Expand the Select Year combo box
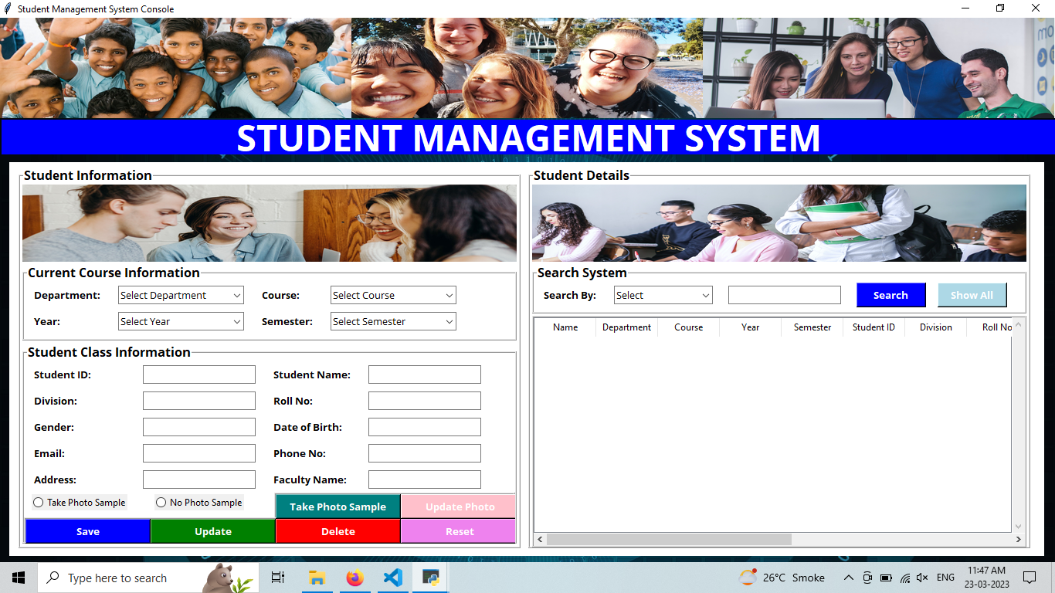Image resolution: width=1055 pixels, height=593 pixels. (x=181, y=322)
